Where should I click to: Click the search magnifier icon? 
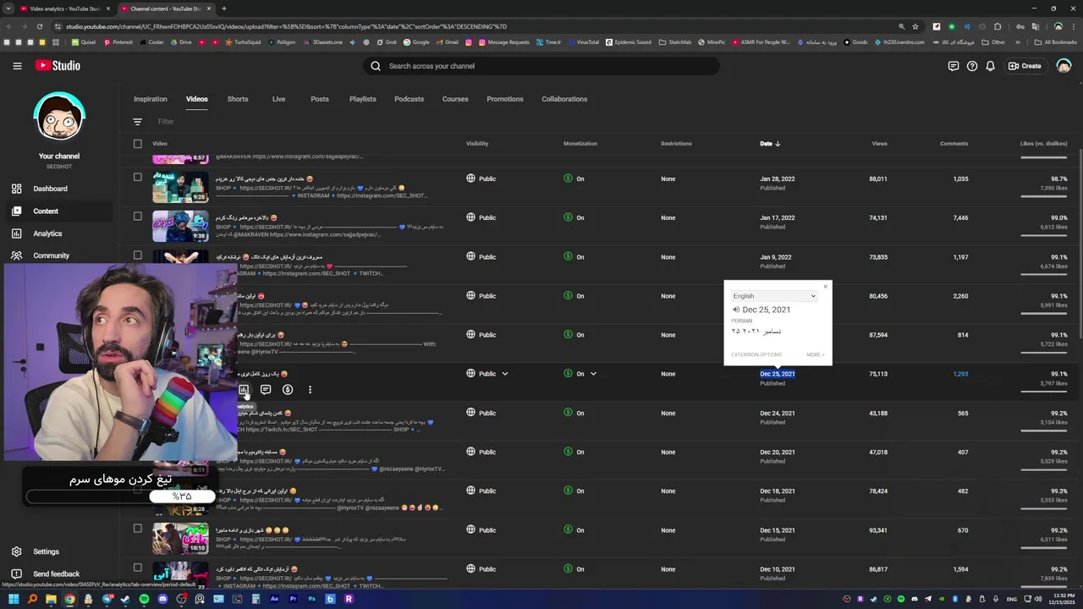click(x=376, y=66)
